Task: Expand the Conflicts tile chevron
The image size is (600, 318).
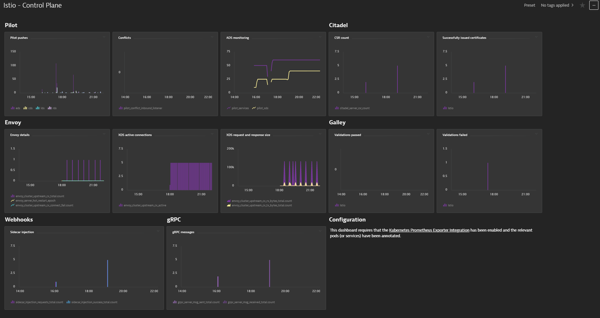Action: (x=212, y=37)
